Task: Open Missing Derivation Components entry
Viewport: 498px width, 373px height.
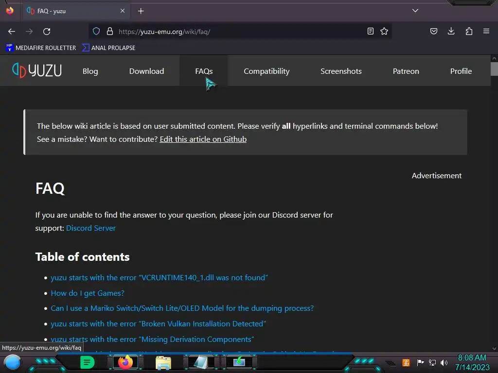Action: 152,339
